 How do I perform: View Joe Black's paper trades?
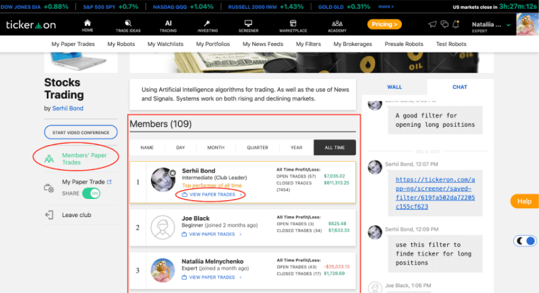[212, 234]
